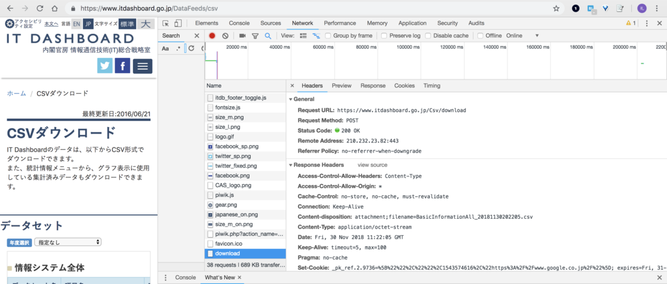
Task: Set font size to 大
Action: 145,24
